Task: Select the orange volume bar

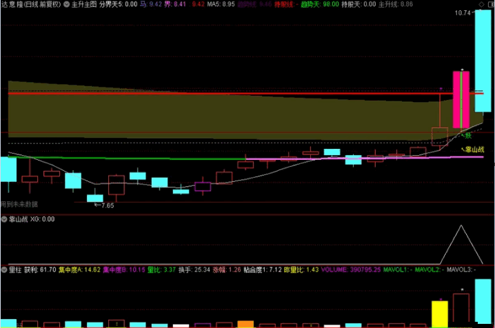Action: click(245, 325)
